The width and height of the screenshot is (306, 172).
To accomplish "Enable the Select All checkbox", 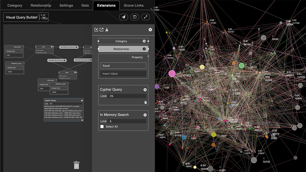I will tap(102, 126).
